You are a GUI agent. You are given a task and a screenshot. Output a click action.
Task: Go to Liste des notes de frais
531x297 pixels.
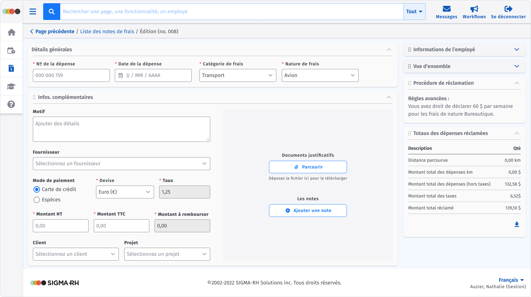tap(107, 31)
